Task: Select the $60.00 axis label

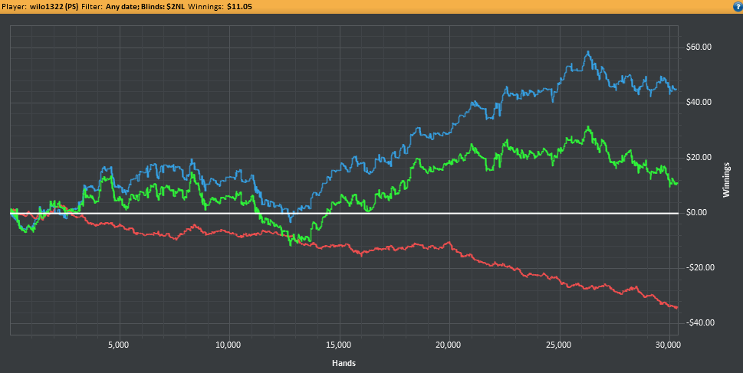Action: (699, 47)
